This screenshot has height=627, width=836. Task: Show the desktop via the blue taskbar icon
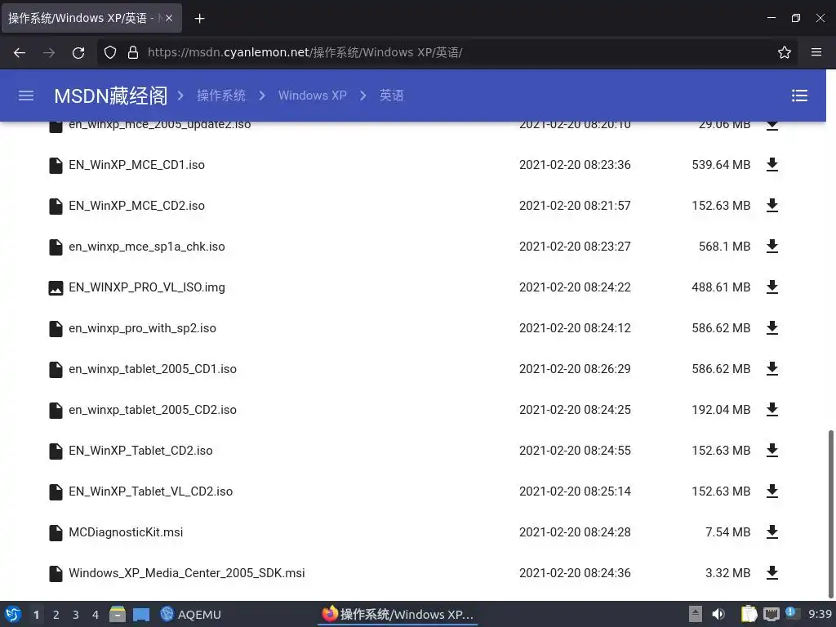[140, 614]
